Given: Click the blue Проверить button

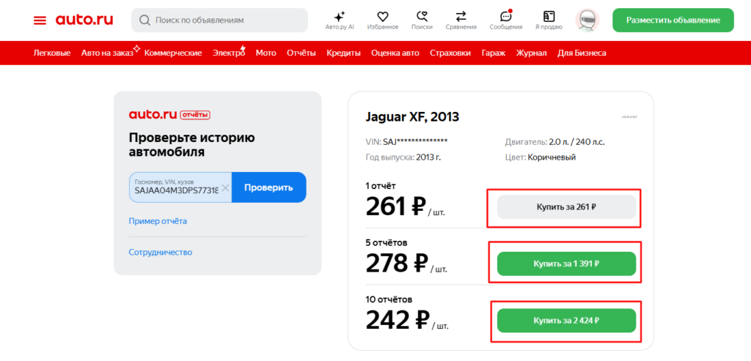Looking at the screenshot, I should click(268, 187).
